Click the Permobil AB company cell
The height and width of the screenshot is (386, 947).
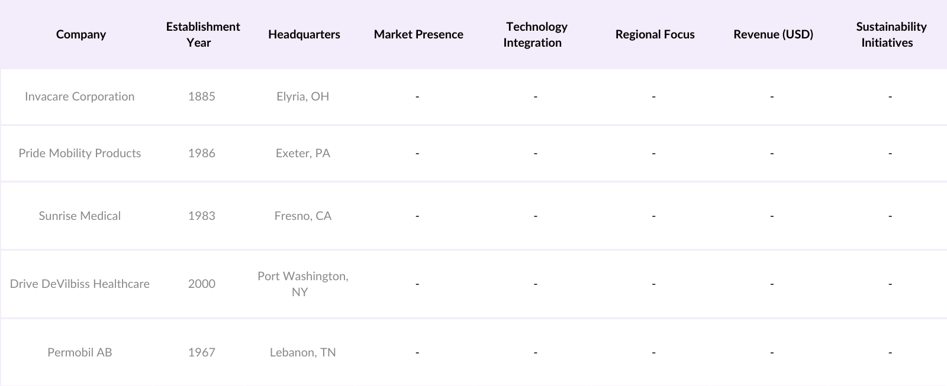tap(80, 352)
